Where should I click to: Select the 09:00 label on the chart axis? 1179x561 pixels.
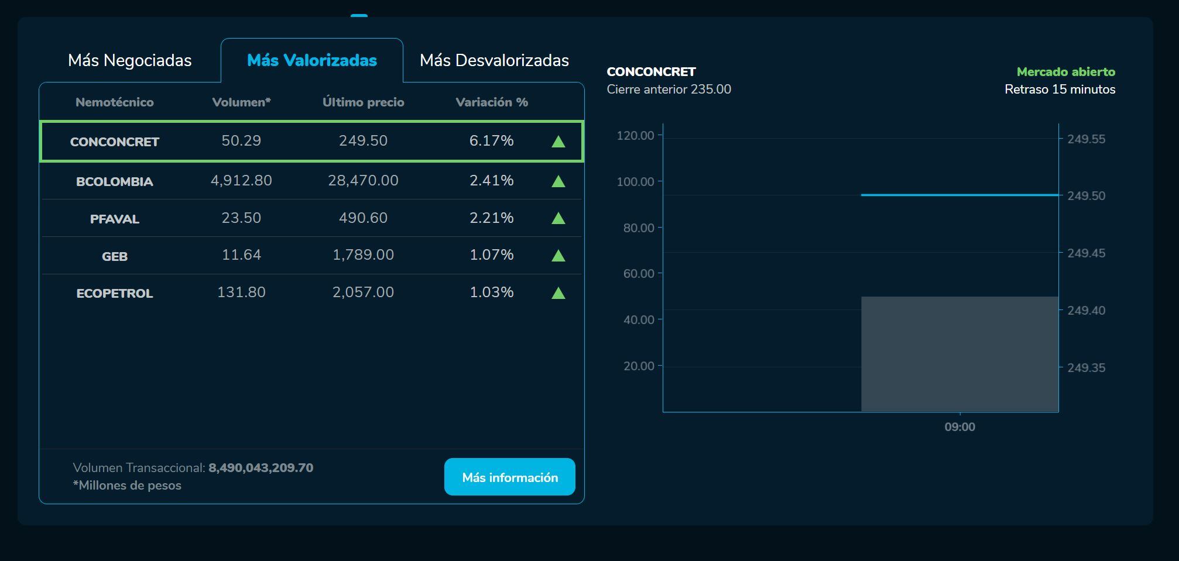coord(959,426)
